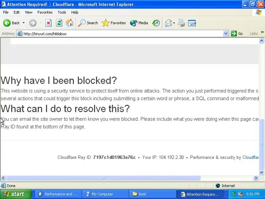The height and width of the screenshot is (199, 265).
Task: Minimize the Internet Explorer window
Action: pos(245,4)
